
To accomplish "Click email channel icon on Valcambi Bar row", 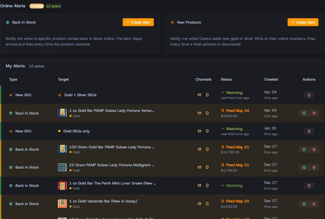I will click(x=200, y=203).
